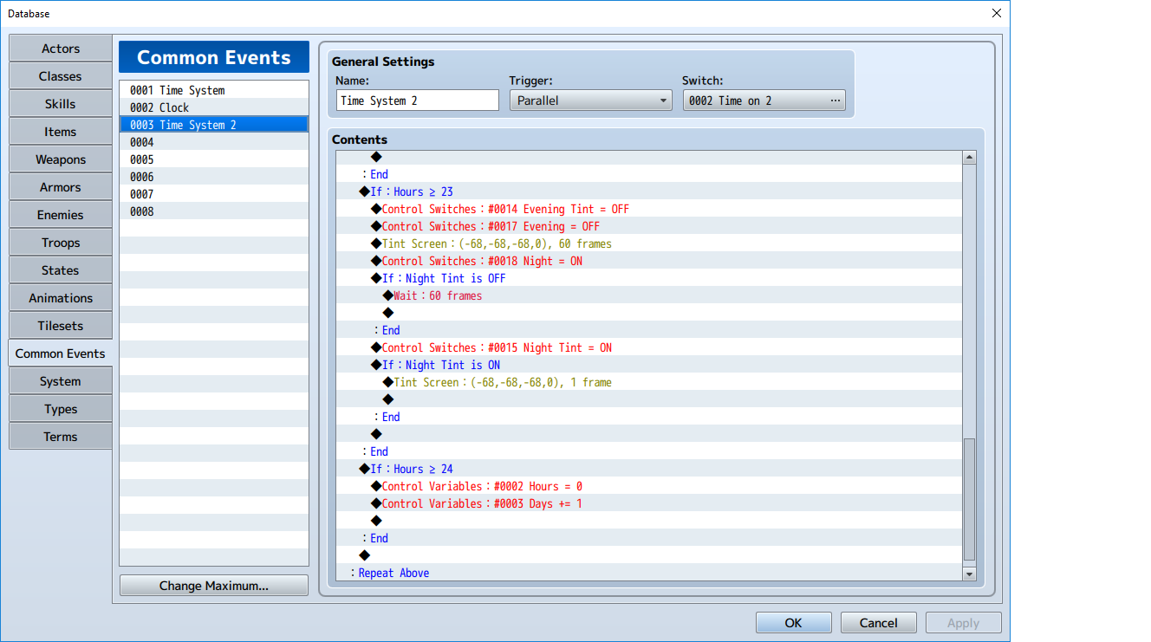This screenshot has height=642, width=1151.
Task: Go to the Items tab
Action: click(61, 132)
